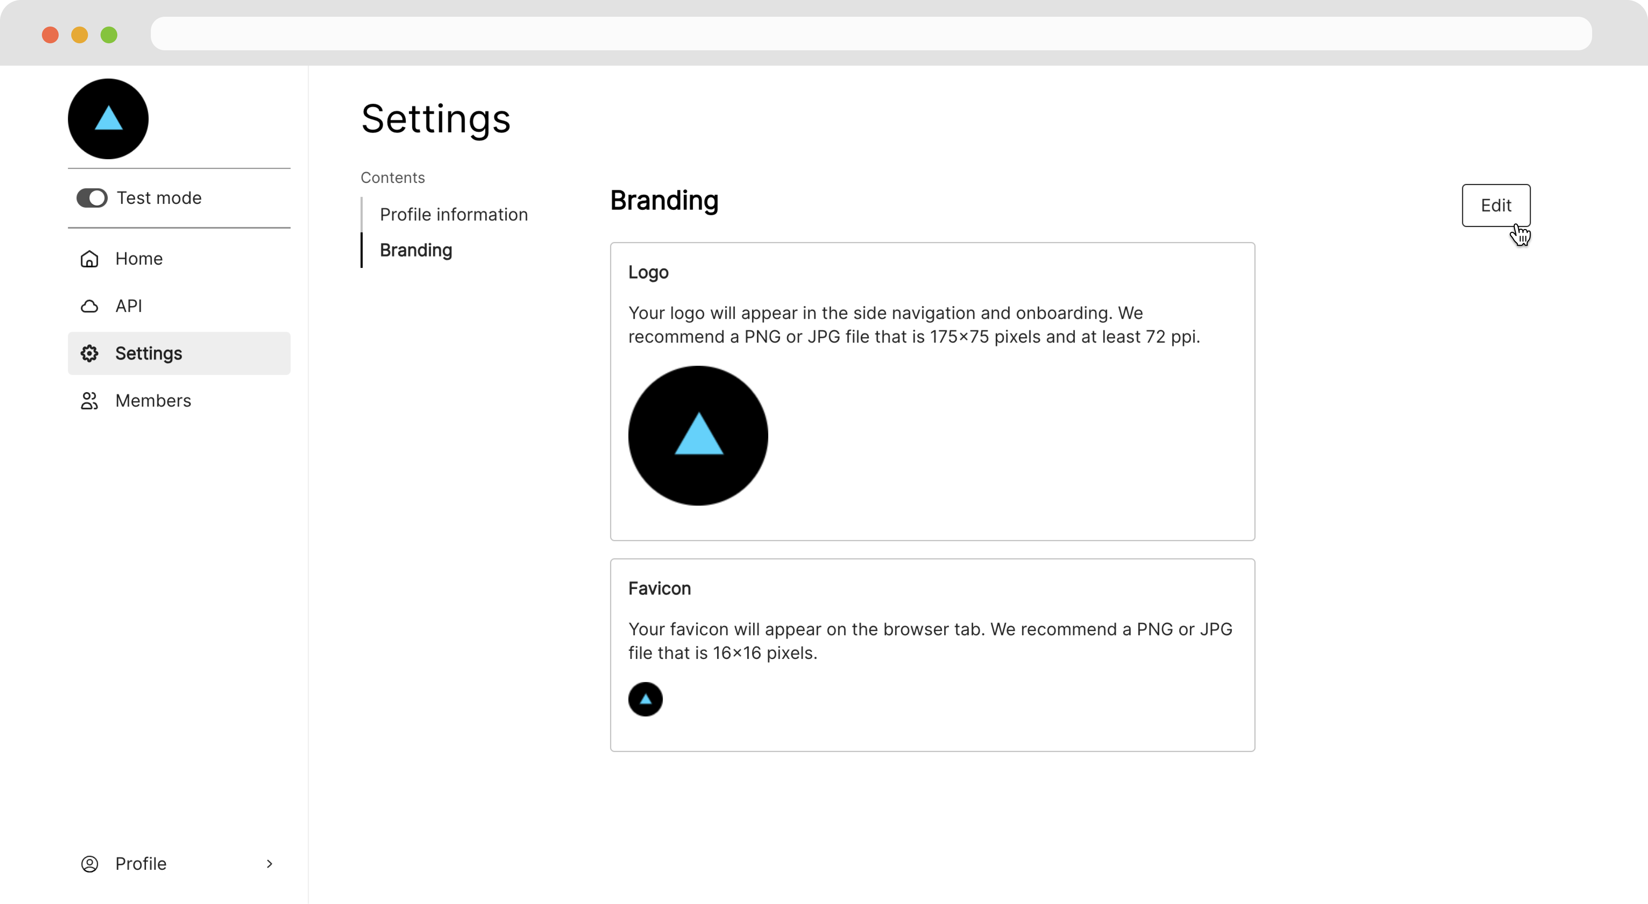Select Branding in the Contents list

(416, 250)
